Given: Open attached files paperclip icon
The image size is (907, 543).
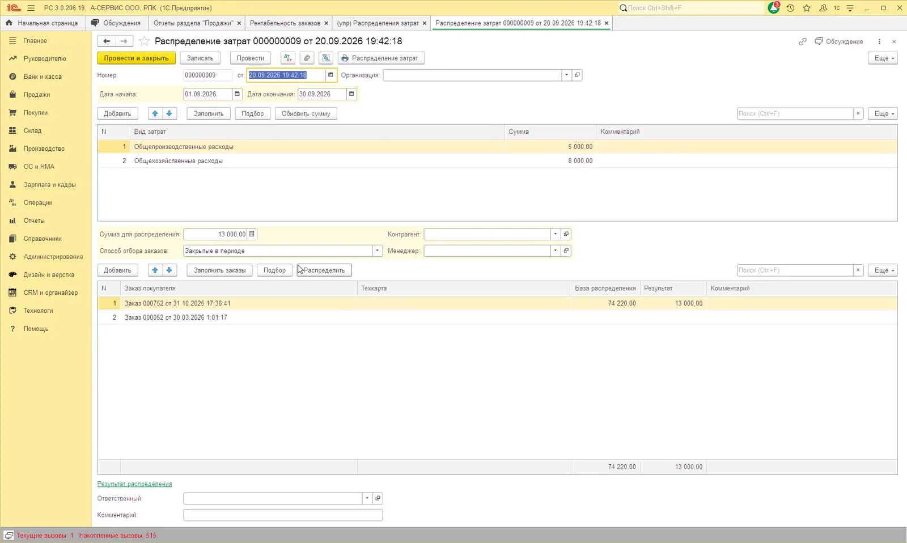Looking at the screenshot, I should pyautogui.click(x=307, y=58).
